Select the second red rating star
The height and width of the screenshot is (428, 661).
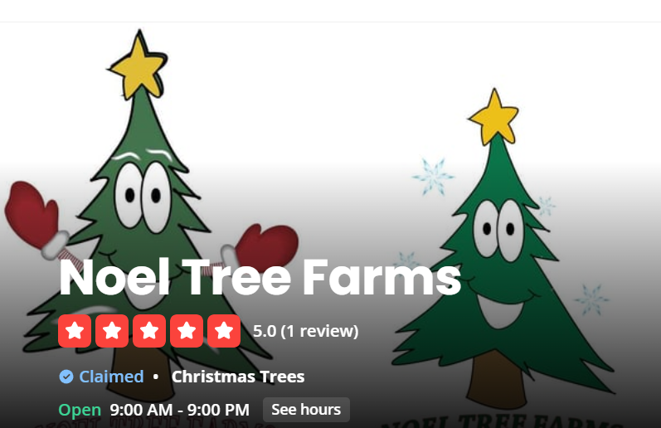(112, 331)
